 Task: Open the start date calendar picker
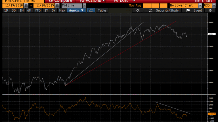(x=26, y=5)
